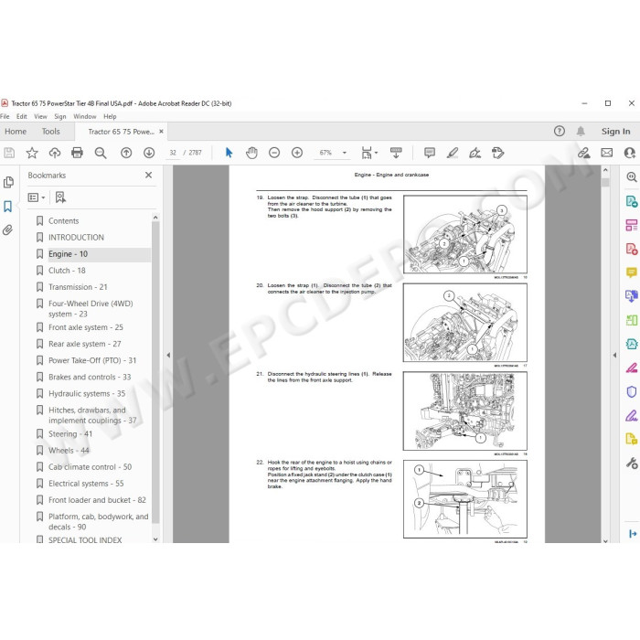Zoom out with minus icon
This screenshot has width=640, height=640.
[x=274, y=153]
